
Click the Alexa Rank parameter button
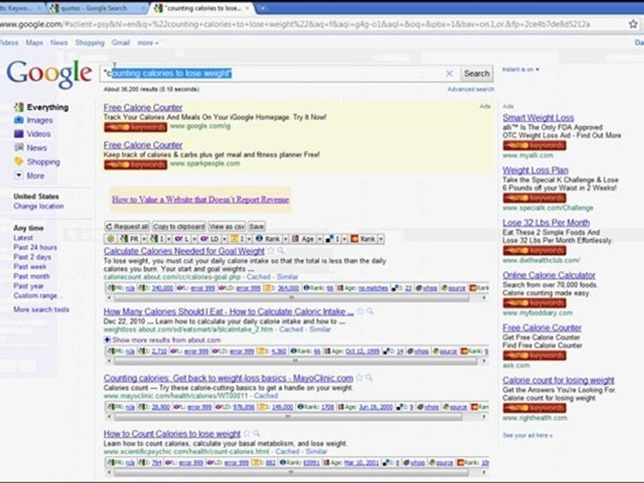[268, 239]
